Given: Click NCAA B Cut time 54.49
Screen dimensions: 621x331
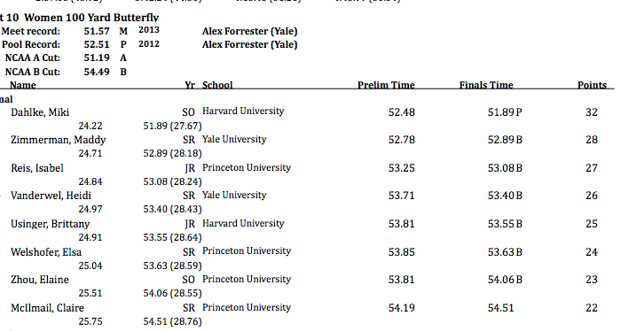Looking at the screenshot, I should pos(97,72).
